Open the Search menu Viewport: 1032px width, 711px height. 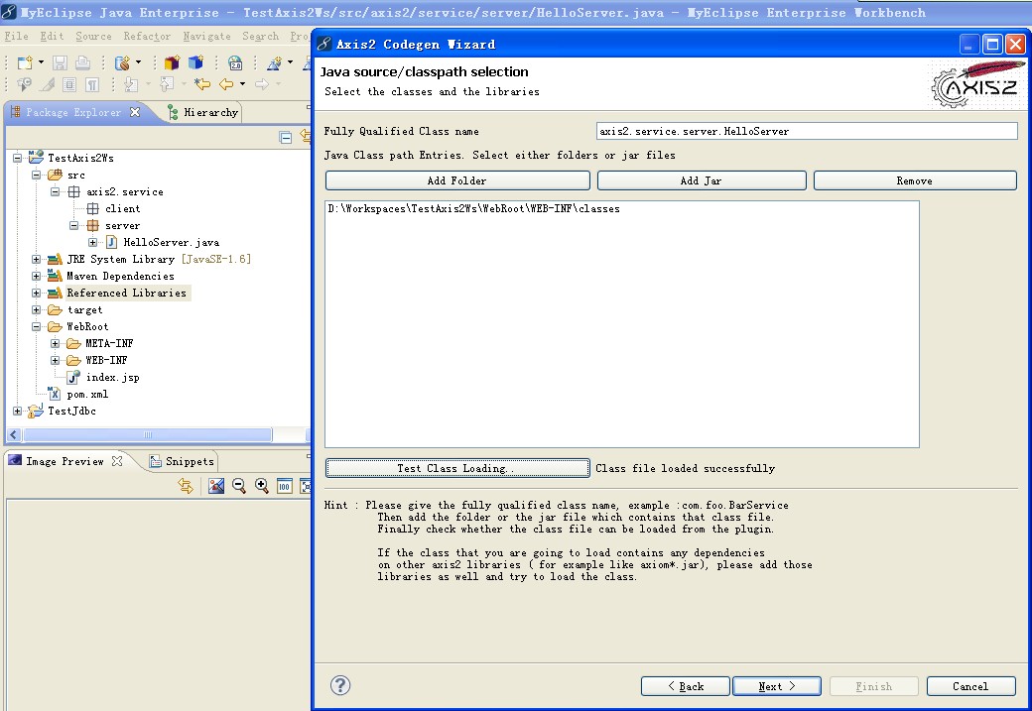pos(261,36)
